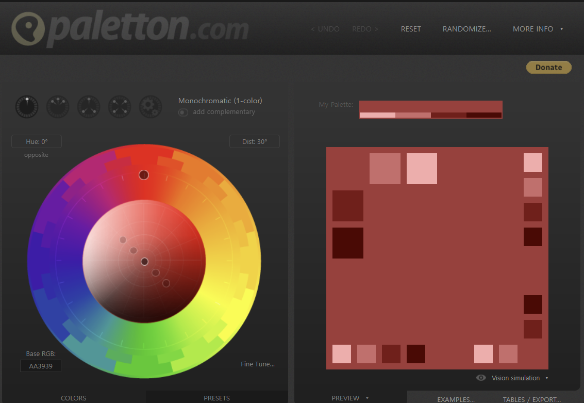This screenshot has height=403, width=584.
Task: Enable the add complementary option
Action: coord(183,112)
